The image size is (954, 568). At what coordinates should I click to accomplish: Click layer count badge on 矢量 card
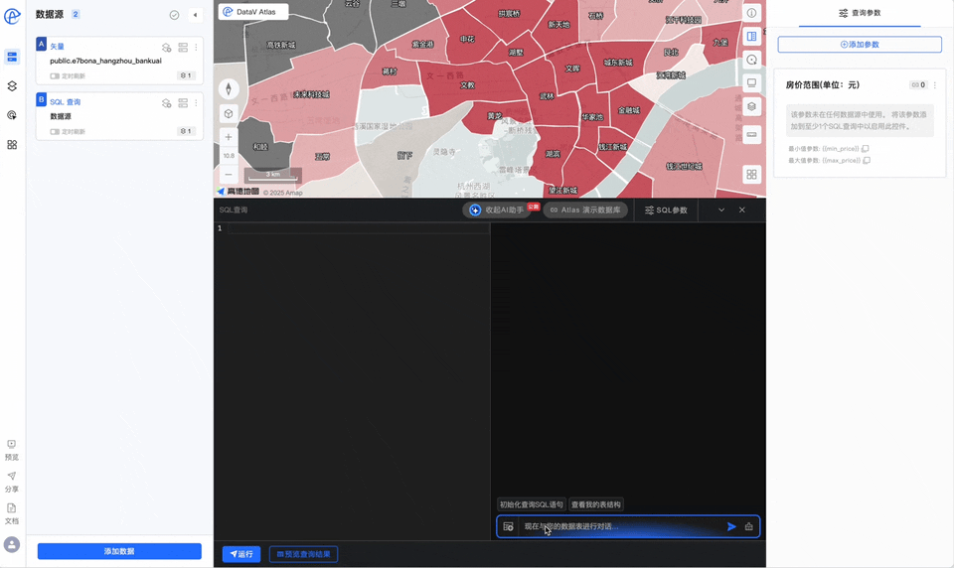[x=186, y=76]
